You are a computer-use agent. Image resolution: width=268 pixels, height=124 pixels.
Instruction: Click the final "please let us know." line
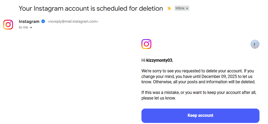[x=159, y=98]
